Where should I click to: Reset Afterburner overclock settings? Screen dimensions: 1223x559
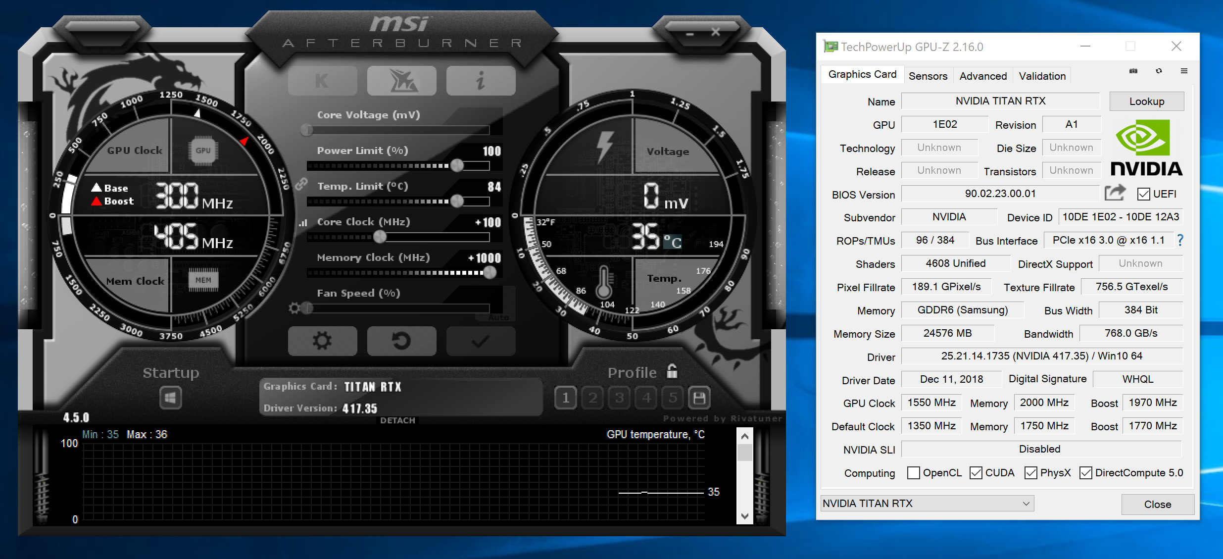click(401, 341)
